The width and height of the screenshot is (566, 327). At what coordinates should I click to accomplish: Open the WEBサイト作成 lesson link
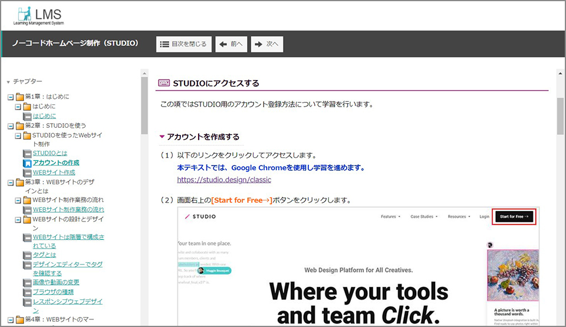pos(54,172)
